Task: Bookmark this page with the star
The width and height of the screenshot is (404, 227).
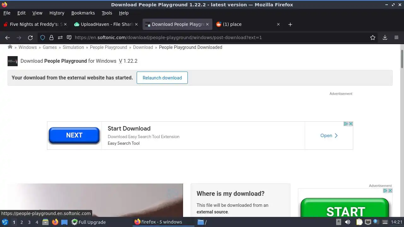Action: tap(373, 38)
